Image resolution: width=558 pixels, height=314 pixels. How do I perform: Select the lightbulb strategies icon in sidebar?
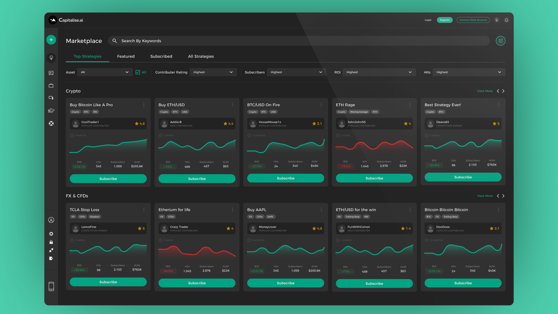(51, 58)
